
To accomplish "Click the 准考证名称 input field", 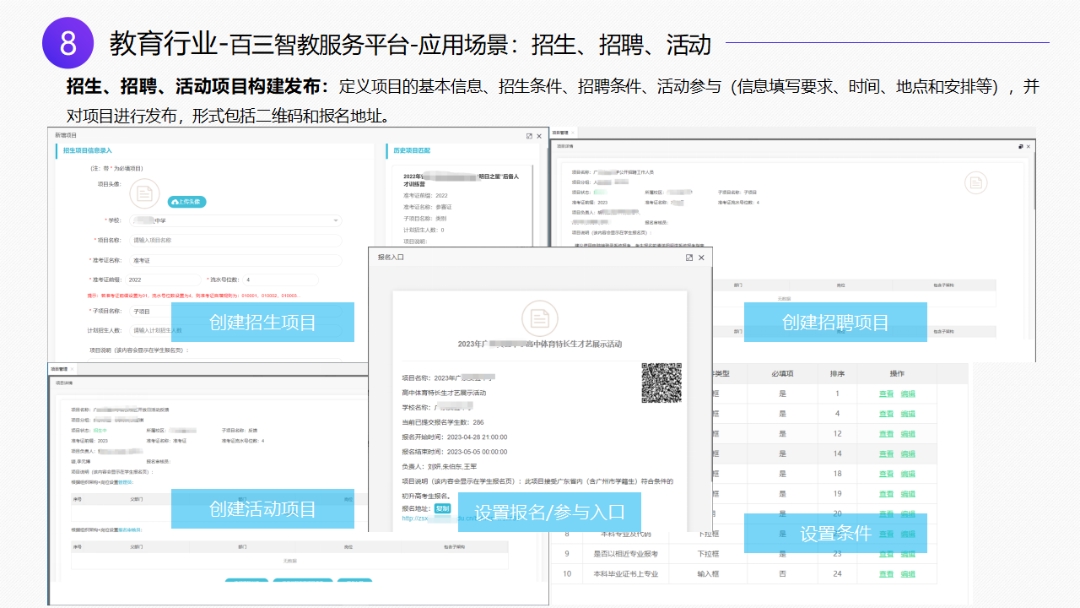I will [235, 261].
